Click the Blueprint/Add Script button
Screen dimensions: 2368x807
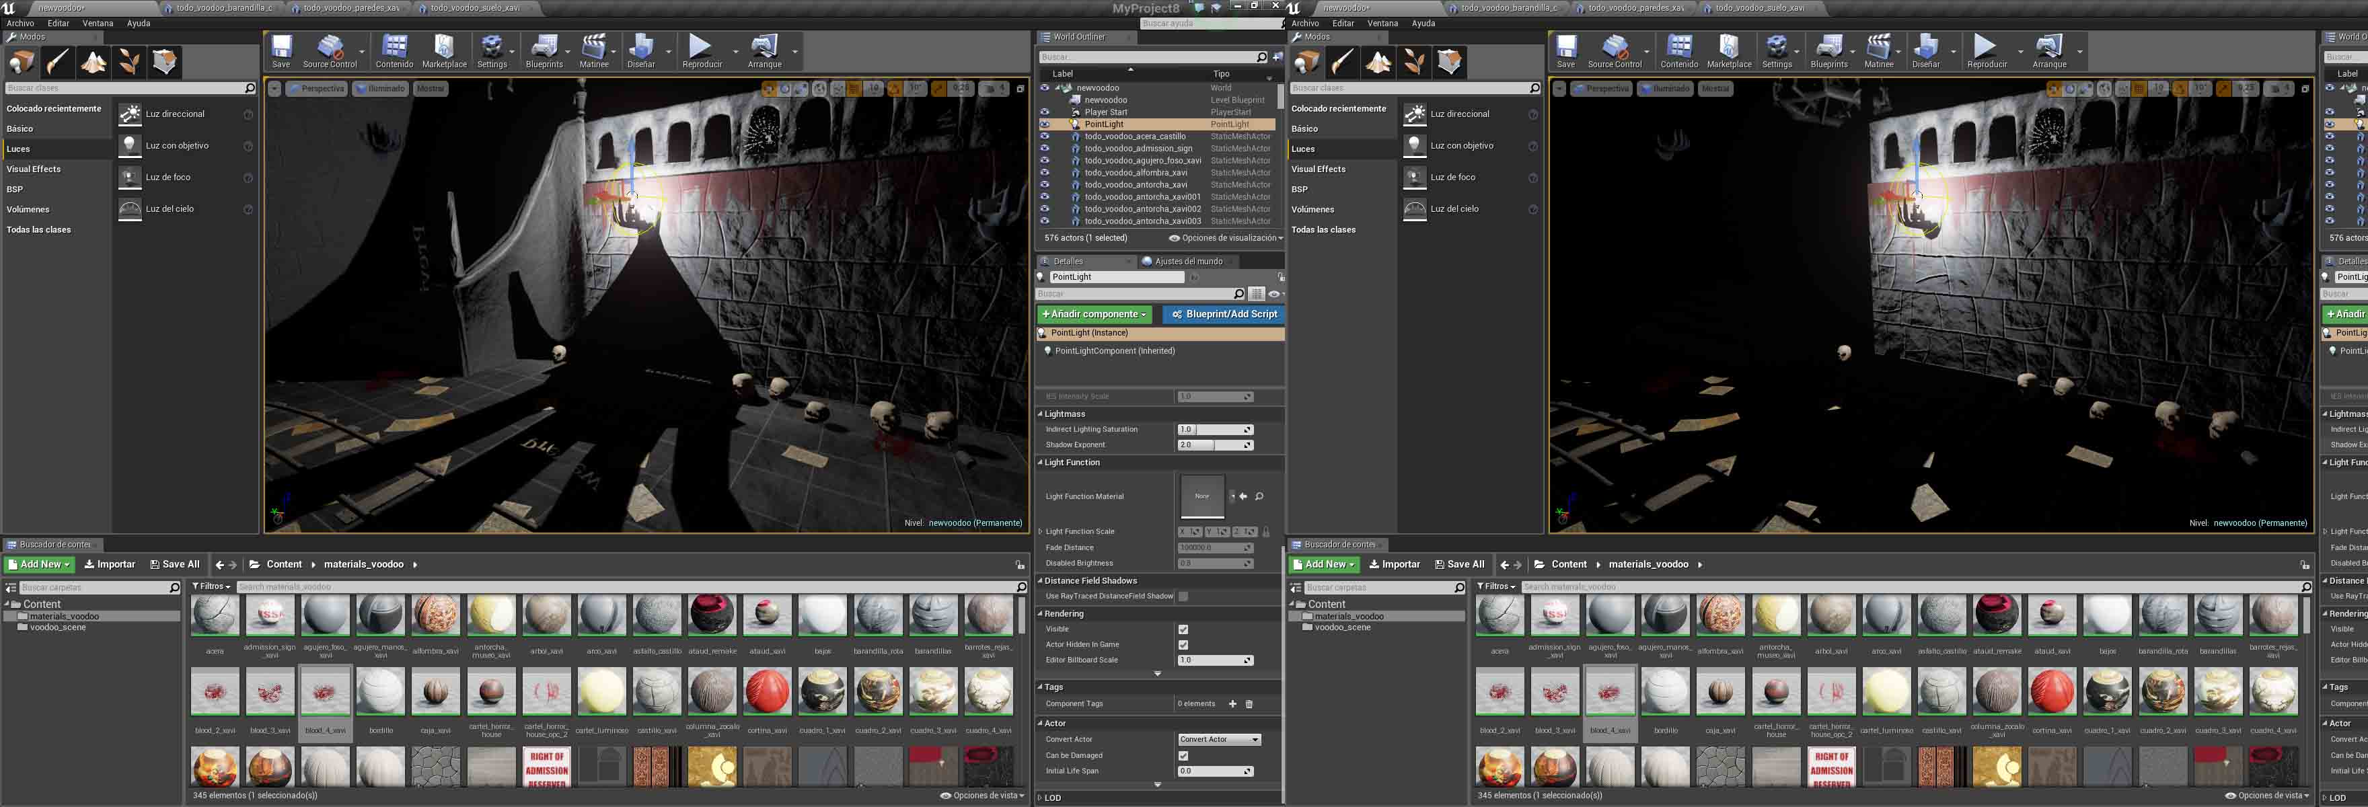click(x=1224, y=314)
